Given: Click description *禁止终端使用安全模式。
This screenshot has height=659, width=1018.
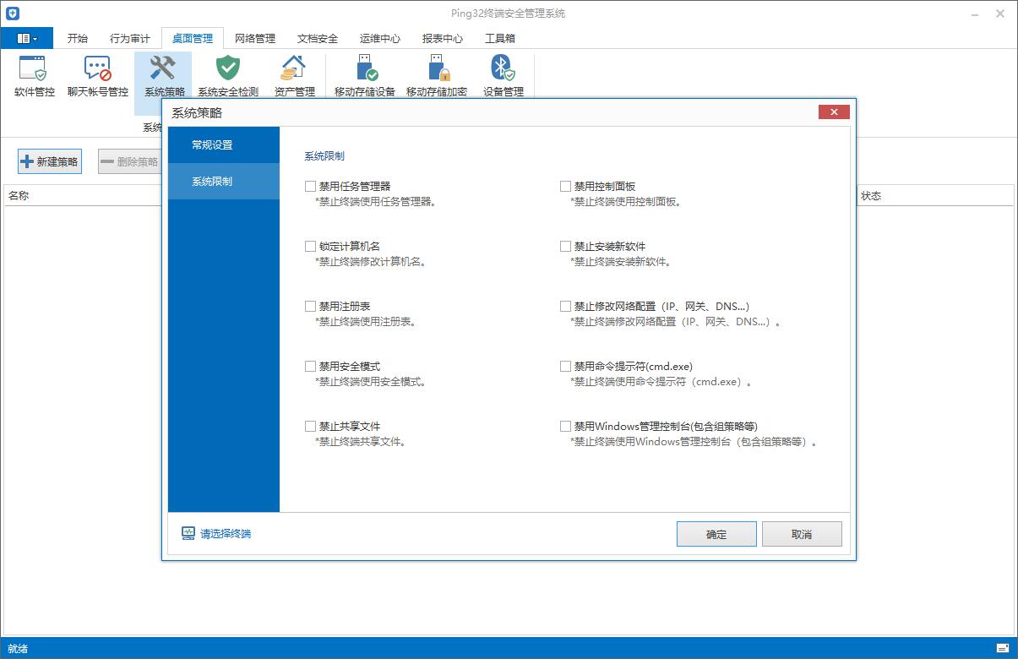Looking at the screenshot, I should [x=371, y=382].
